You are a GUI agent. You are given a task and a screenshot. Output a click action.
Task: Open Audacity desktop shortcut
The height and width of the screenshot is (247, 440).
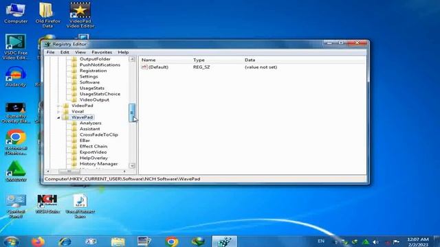tap(16, 76)
